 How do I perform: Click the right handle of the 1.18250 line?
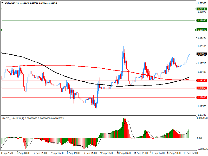pyautogui.click(x=196, y=81)
